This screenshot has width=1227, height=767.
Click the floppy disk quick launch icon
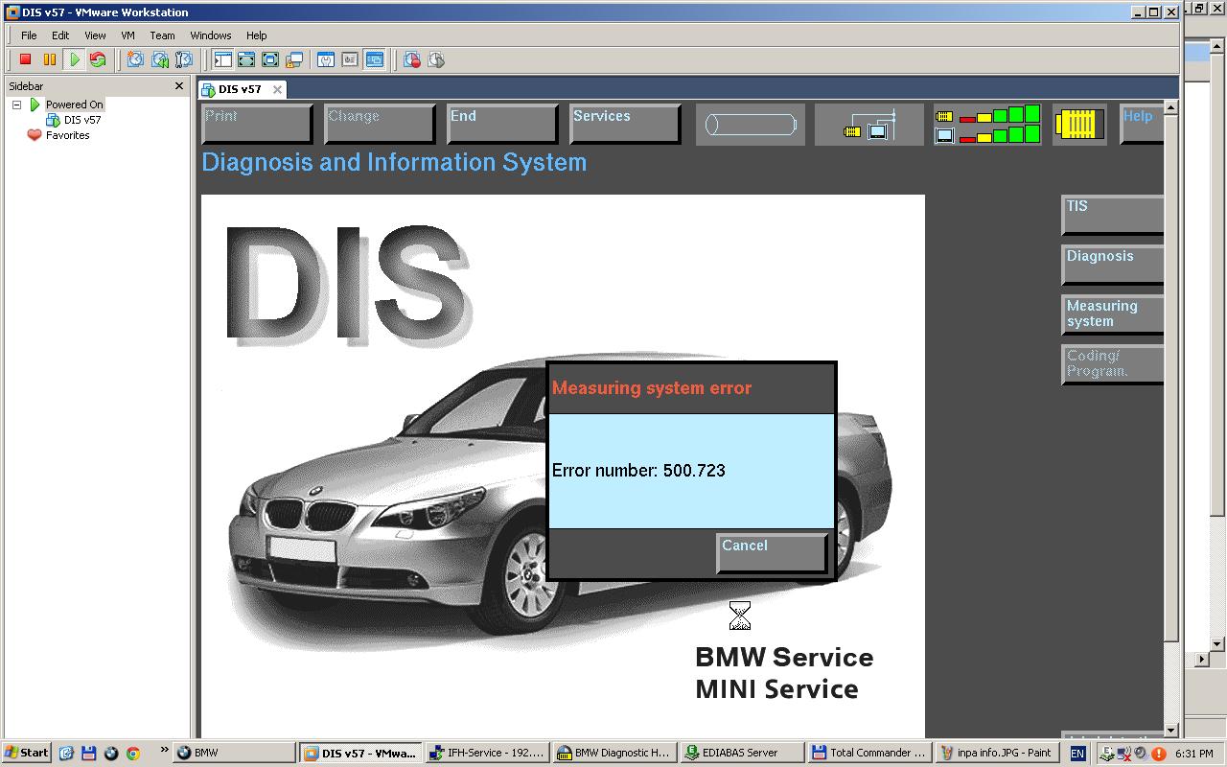(88, 754)
